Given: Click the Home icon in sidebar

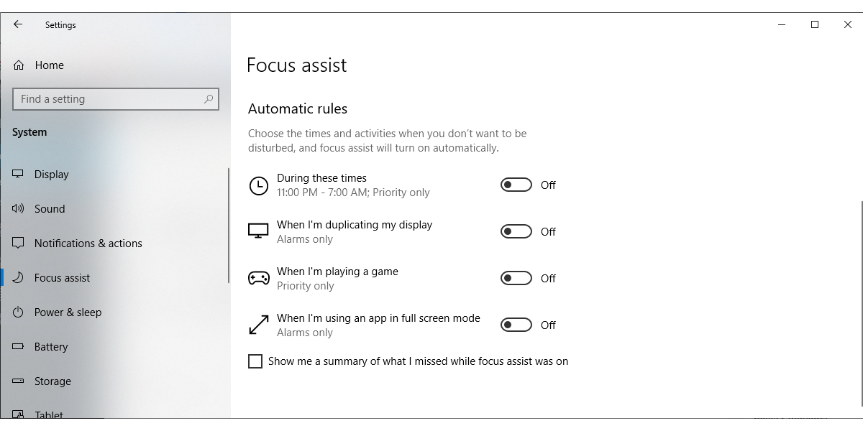Looking at the screenshot, I should 19,65.
